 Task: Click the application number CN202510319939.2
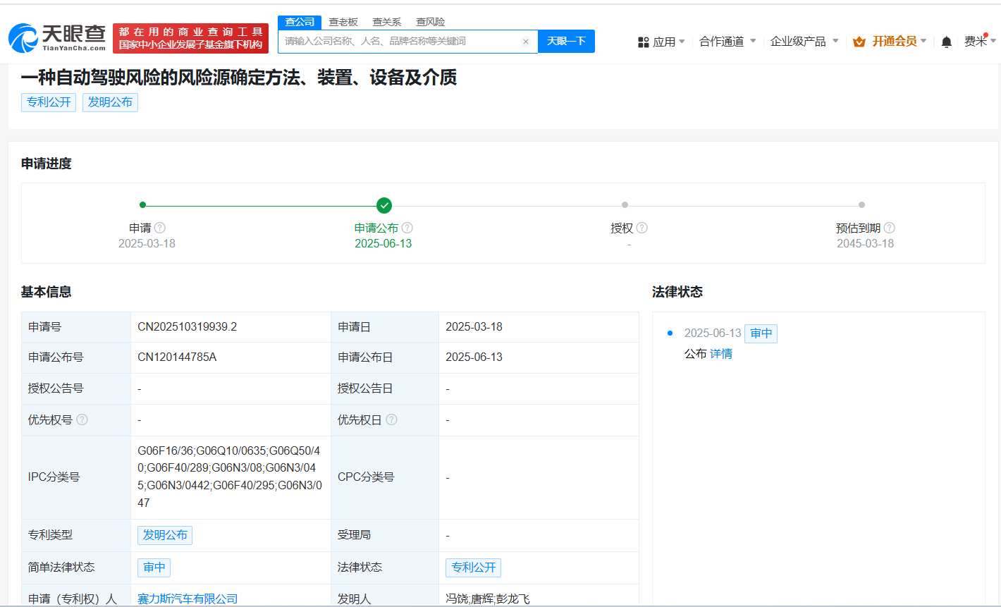click(188, 326)
